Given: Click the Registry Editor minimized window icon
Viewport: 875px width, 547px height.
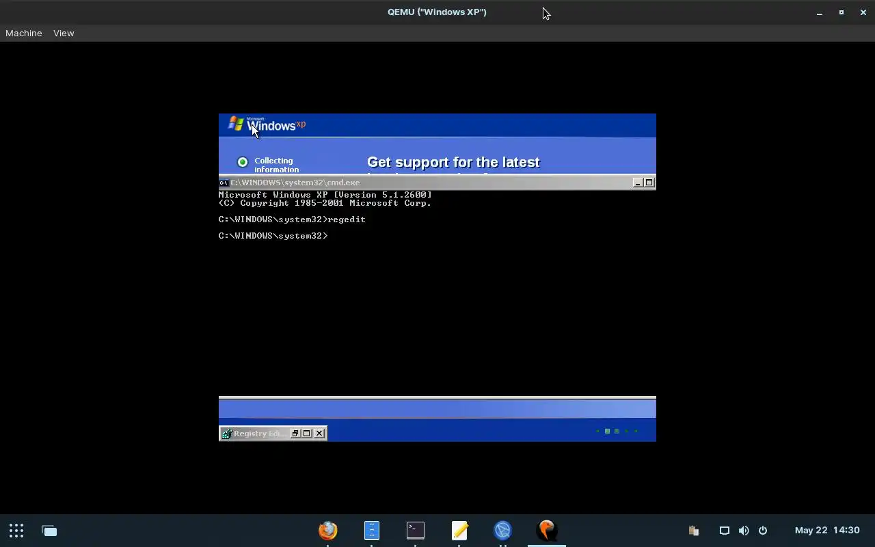Looking at the screenshot, I should (226, 433).
